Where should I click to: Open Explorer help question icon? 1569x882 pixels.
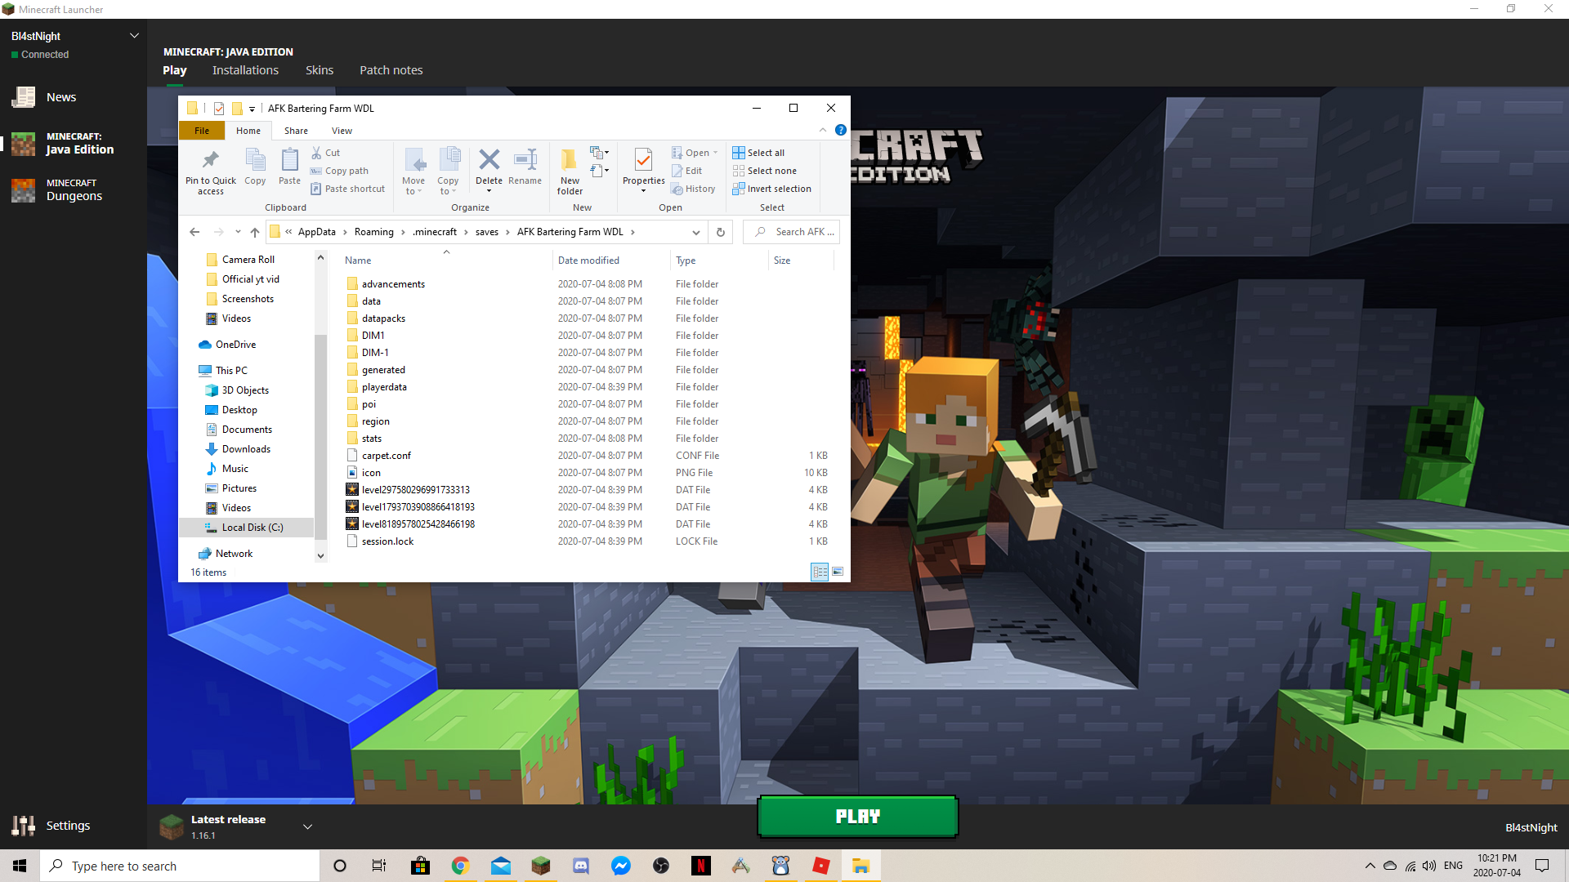tap(840, 130)
